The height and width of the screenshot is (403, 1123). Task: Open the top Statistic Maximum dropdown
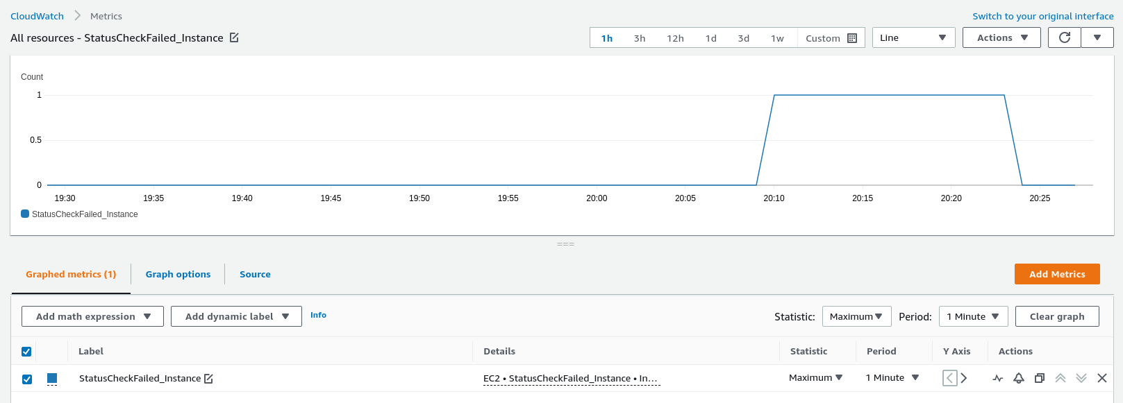(x=856, y=316)
